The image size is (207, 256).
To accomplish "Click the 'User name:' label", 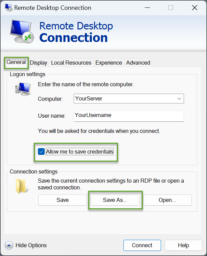I will pos(52,116).
